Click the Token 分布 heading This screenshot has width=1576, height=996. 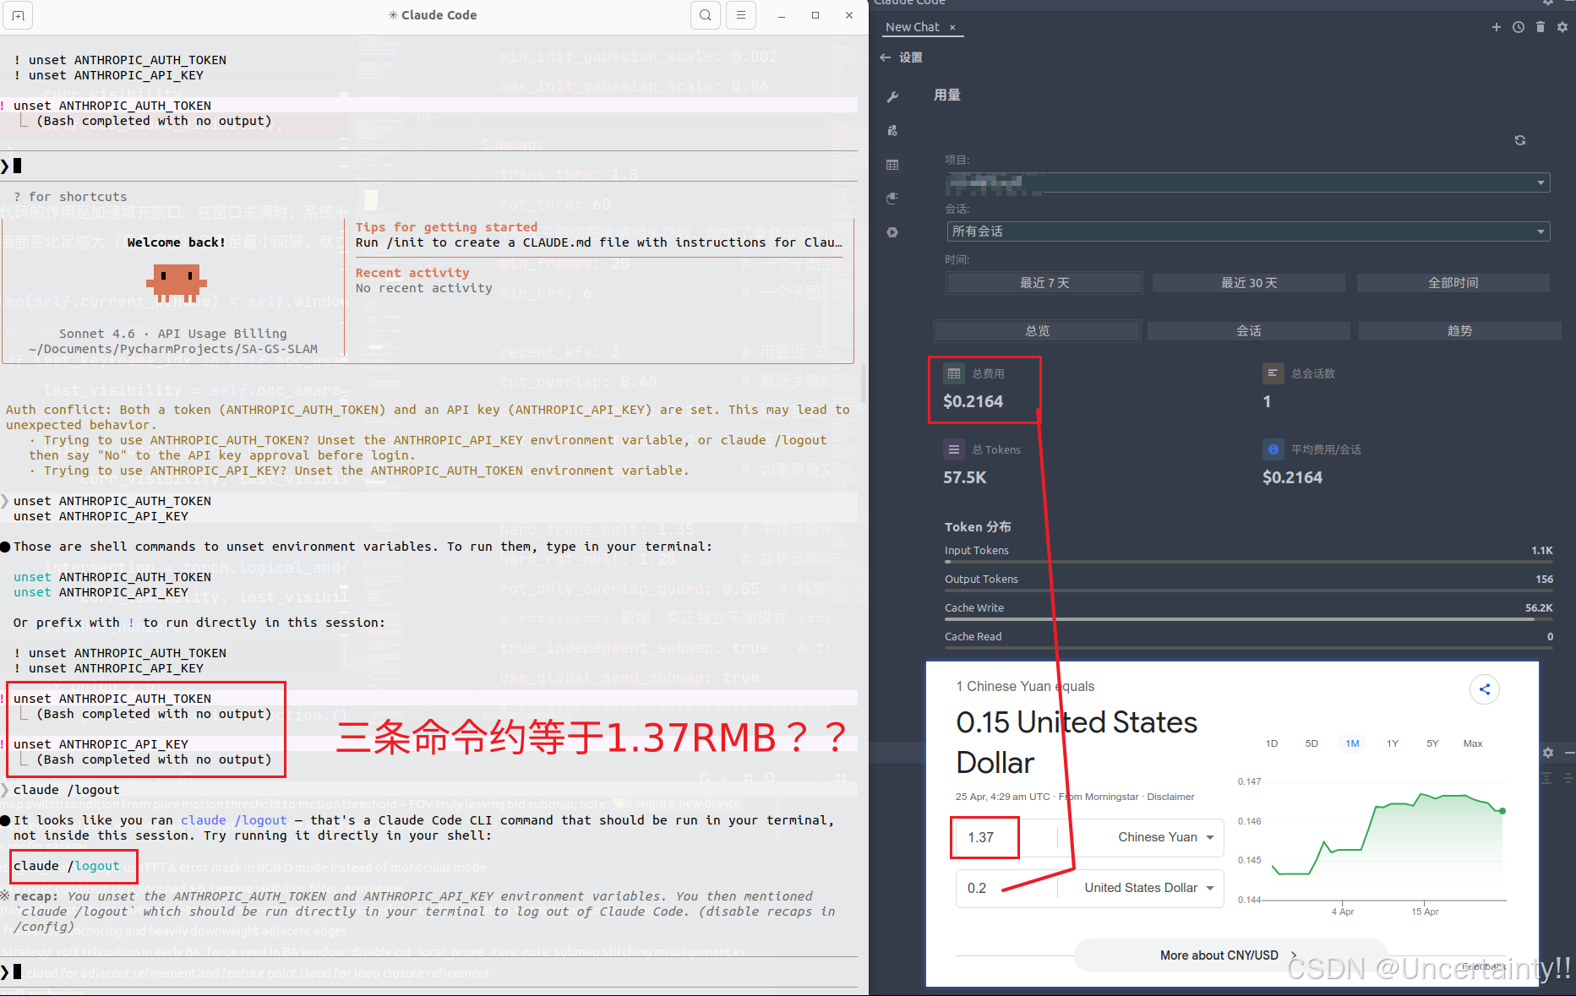[978, 527]
